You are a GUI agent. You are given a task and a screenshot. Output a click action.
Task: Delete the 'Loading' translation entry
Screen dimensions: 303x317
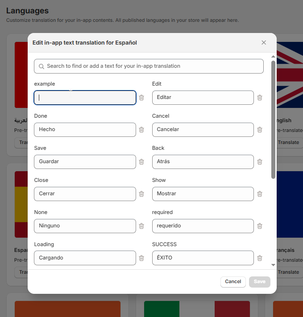[x=141, y=258]
